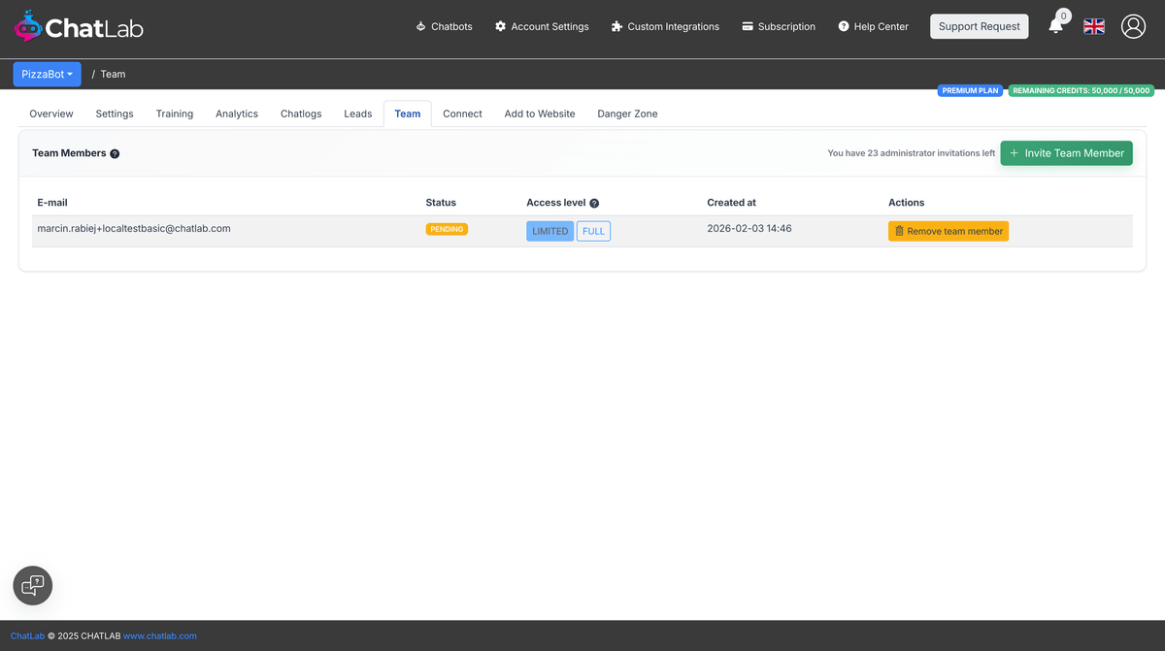Switch access level to FULL

tap(593, 230)
